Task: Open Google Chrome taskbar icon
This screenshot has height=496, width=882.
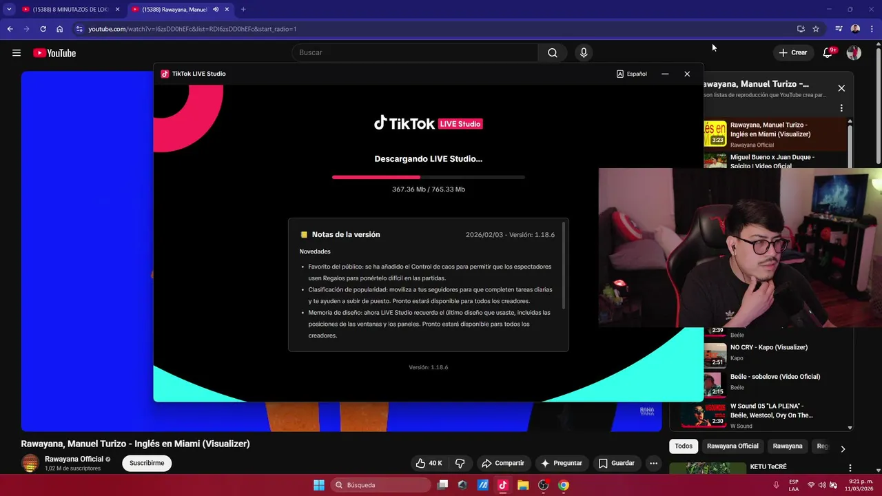Action: point(564,485)
